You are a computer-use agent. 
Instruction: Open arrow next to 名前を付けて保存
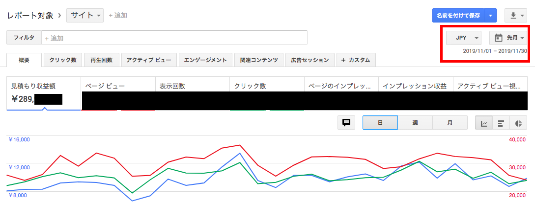pos(490,16)
